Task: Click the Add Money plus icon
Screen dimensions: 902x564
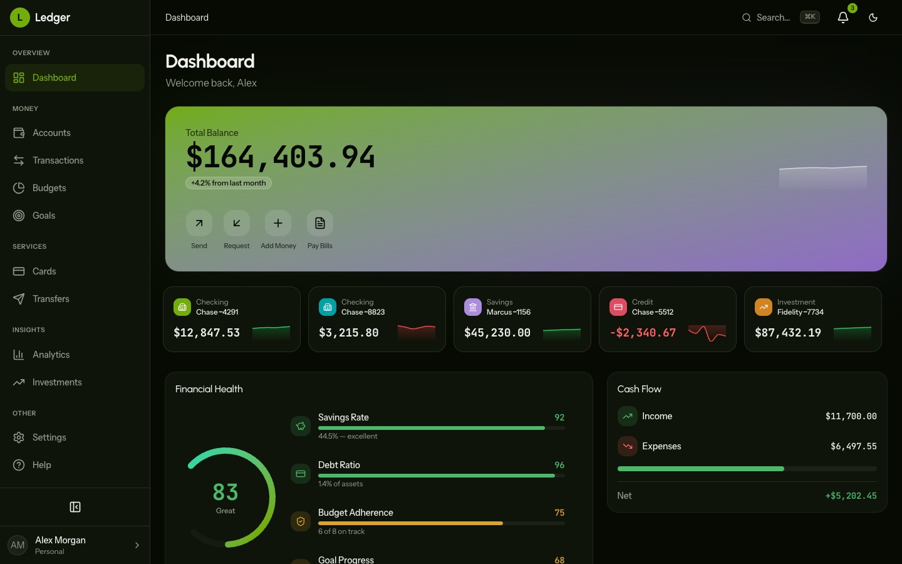Action: click(x=278, y=223)
